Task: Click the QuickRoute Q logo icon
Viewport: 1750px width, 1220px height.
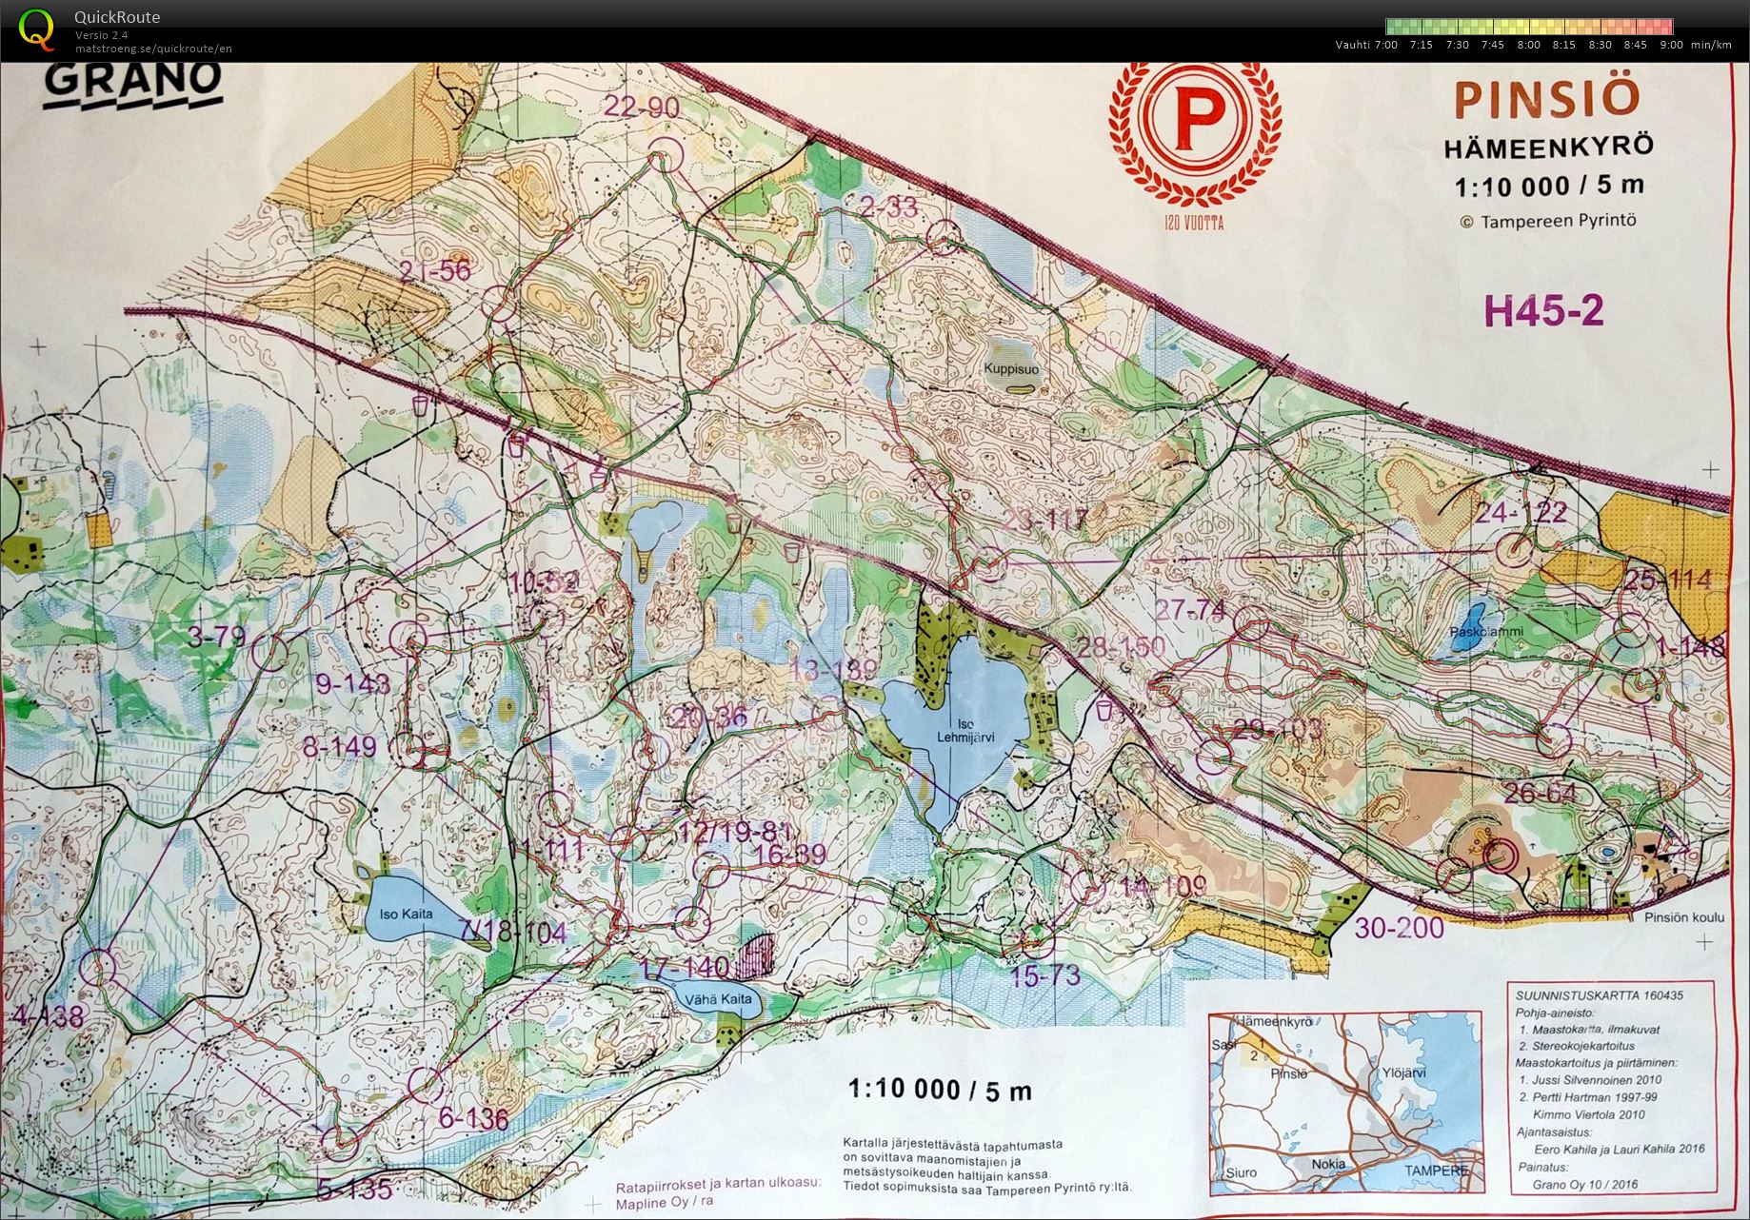Action: click(36, 29)
